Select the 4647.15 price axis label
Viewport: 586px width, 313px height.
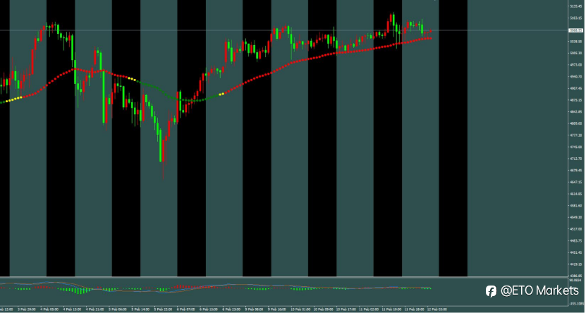point(576,182)
